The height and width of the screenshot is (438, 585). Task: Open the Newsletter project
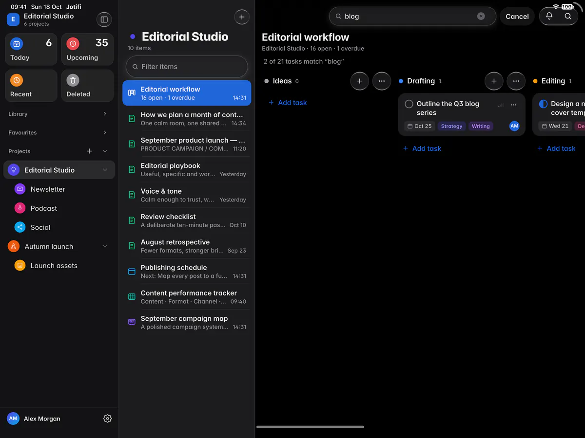tap(59, 189)
